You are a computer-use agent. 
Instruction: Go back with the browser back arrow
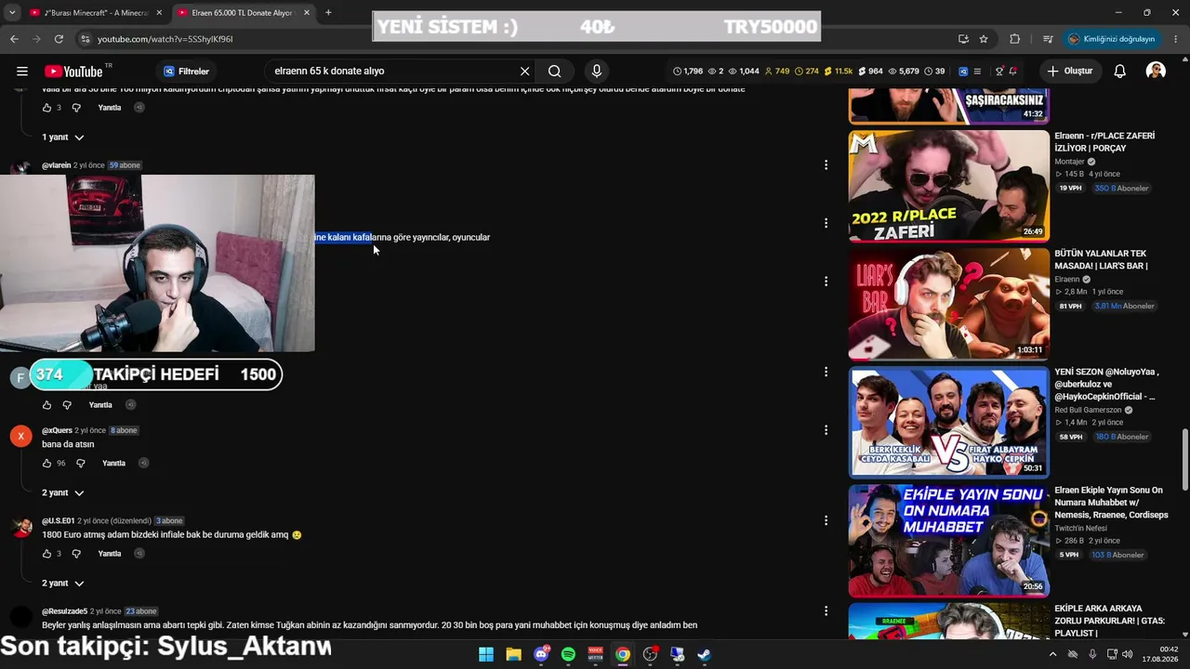pos(14,39)
